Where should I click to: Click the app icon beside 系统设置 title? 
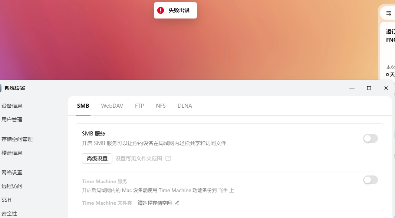[x=1, y=88]
